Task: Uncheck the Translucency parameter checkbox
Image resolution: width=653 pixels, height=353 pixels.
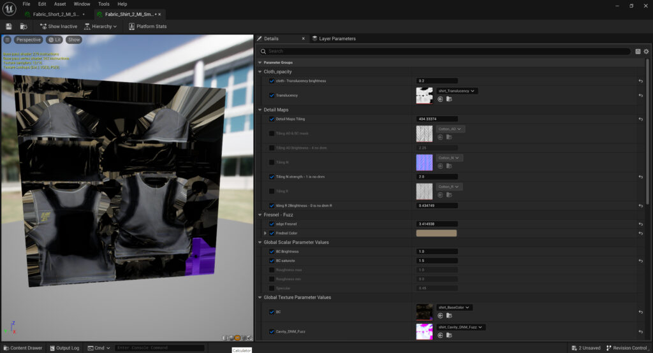Action: pyautogui.click(x=272, y=96)
